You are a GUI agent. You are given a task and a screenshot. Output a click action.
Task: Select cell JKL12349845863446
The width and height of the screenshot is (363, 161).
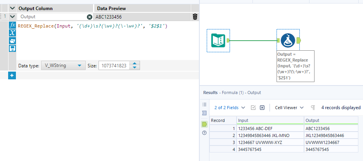pyautogui.click(x=331, y=135)
